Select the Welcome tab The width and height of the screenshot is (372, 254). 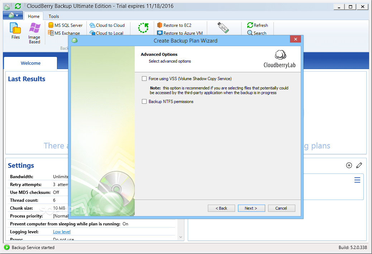(x=30, y=63)
